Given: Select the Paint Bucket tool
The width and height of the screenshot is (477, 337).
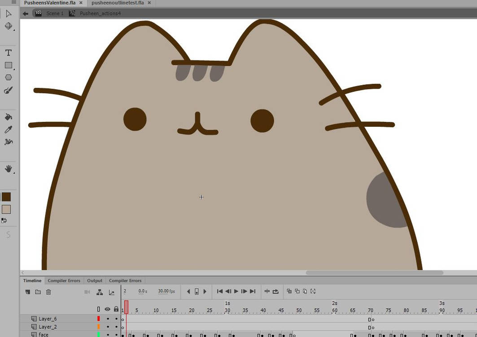Looking at the screenshot, I should tap(9, 117).
